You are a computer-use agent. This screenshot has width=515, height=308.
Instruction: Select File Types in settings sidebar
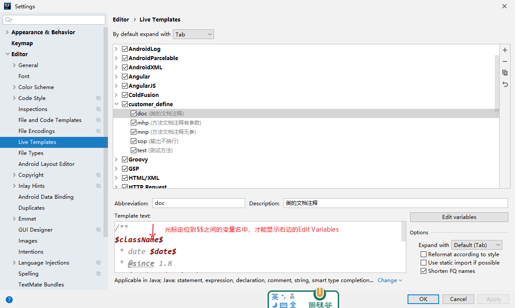(31, 153)
